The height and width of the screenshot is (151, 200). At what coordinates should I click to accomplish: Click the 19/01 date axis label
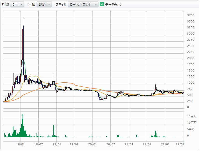click(x=57, y=144)
